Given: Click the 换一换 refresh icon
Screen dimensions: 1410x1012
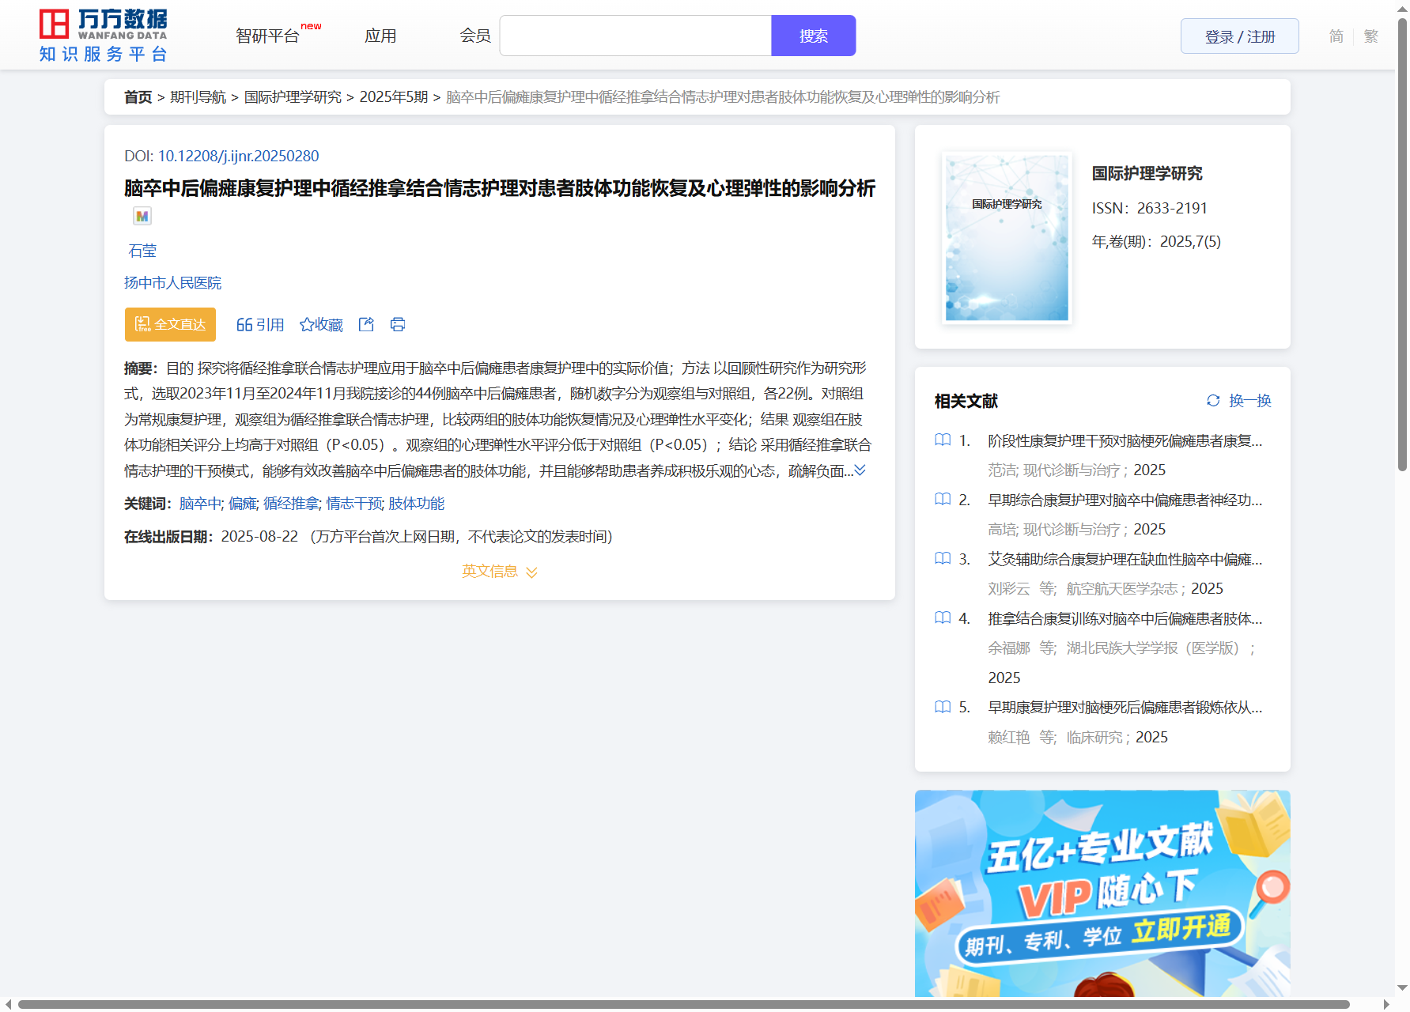Looking at the screenshot, I should pos(1213,401).
